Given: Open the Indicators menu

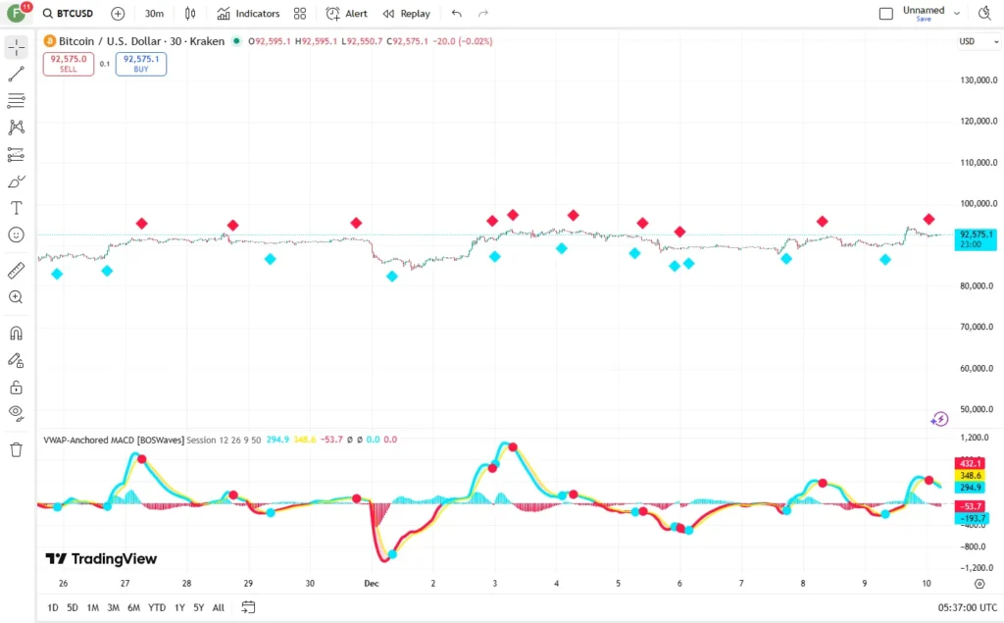Looking at the screenshot, I should pos(248,14).
